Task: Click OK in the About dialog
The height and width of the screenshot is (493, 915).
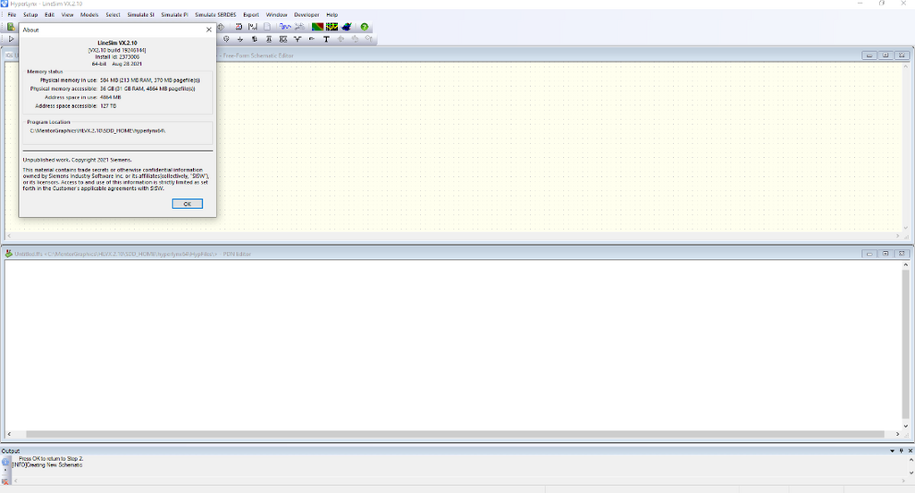Action: point(188,204)
